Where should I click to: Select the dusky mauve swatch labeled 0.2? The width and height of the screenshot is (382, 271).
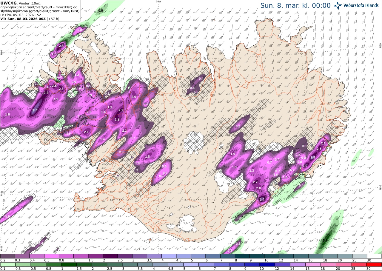[7, 256]
